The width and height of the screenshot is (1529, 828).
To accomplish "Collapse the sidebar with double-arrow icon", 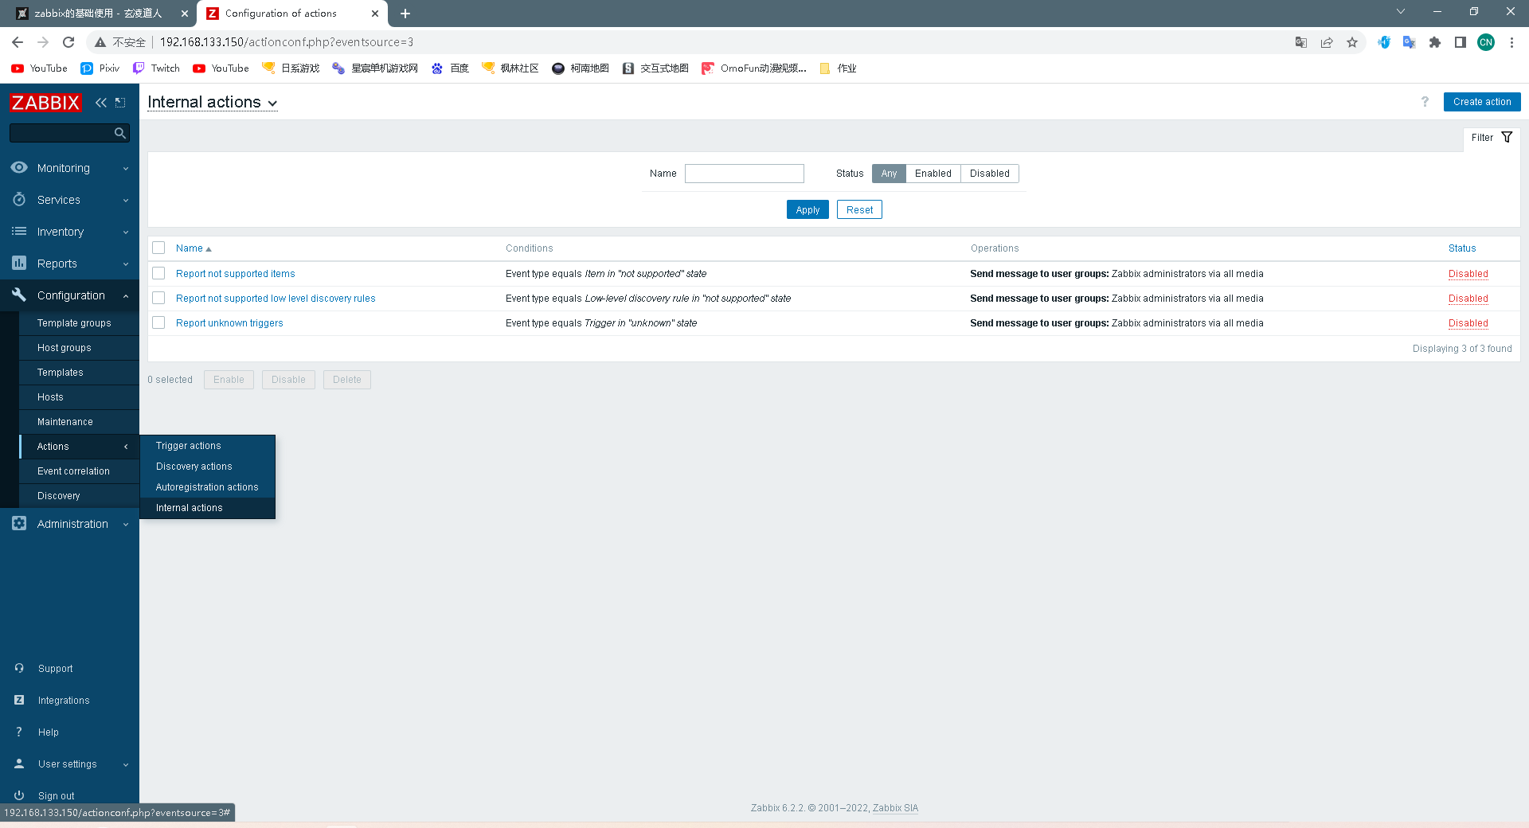I will (101, 103).
